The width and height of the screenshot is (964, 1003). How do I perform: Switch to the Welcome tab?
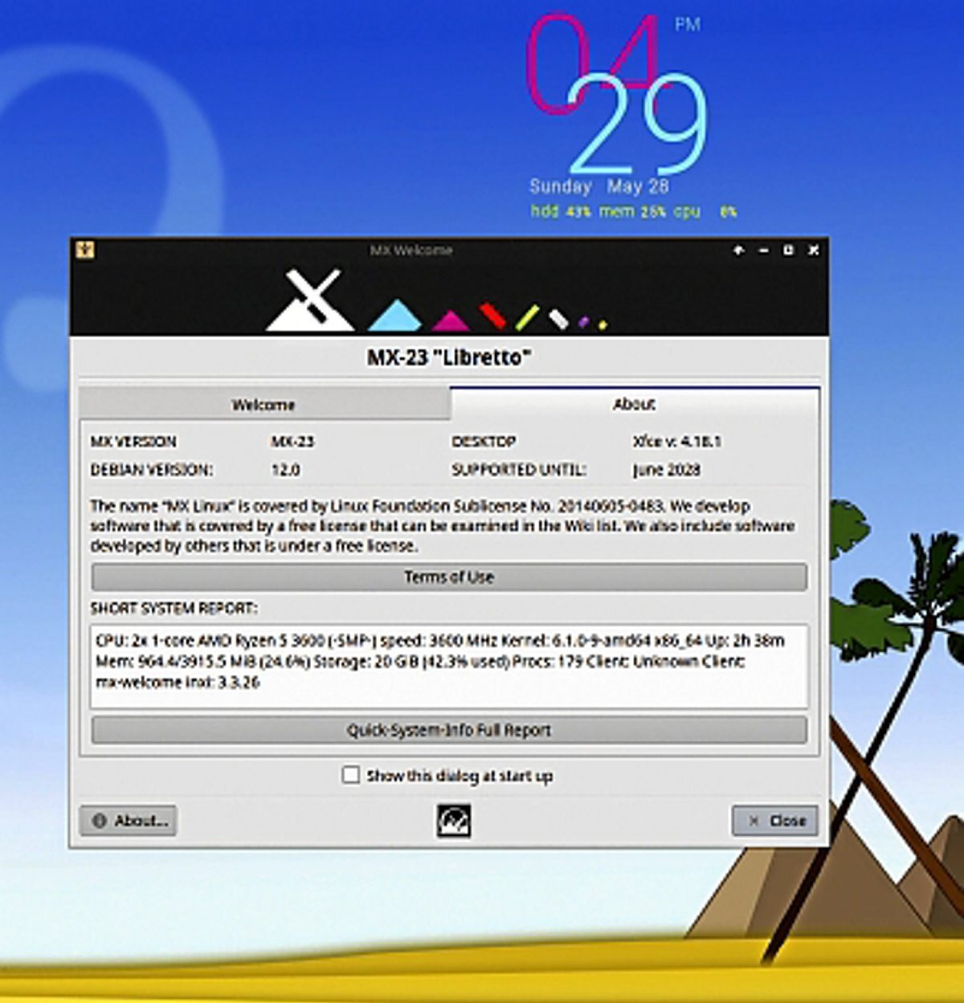click(263, 405)
